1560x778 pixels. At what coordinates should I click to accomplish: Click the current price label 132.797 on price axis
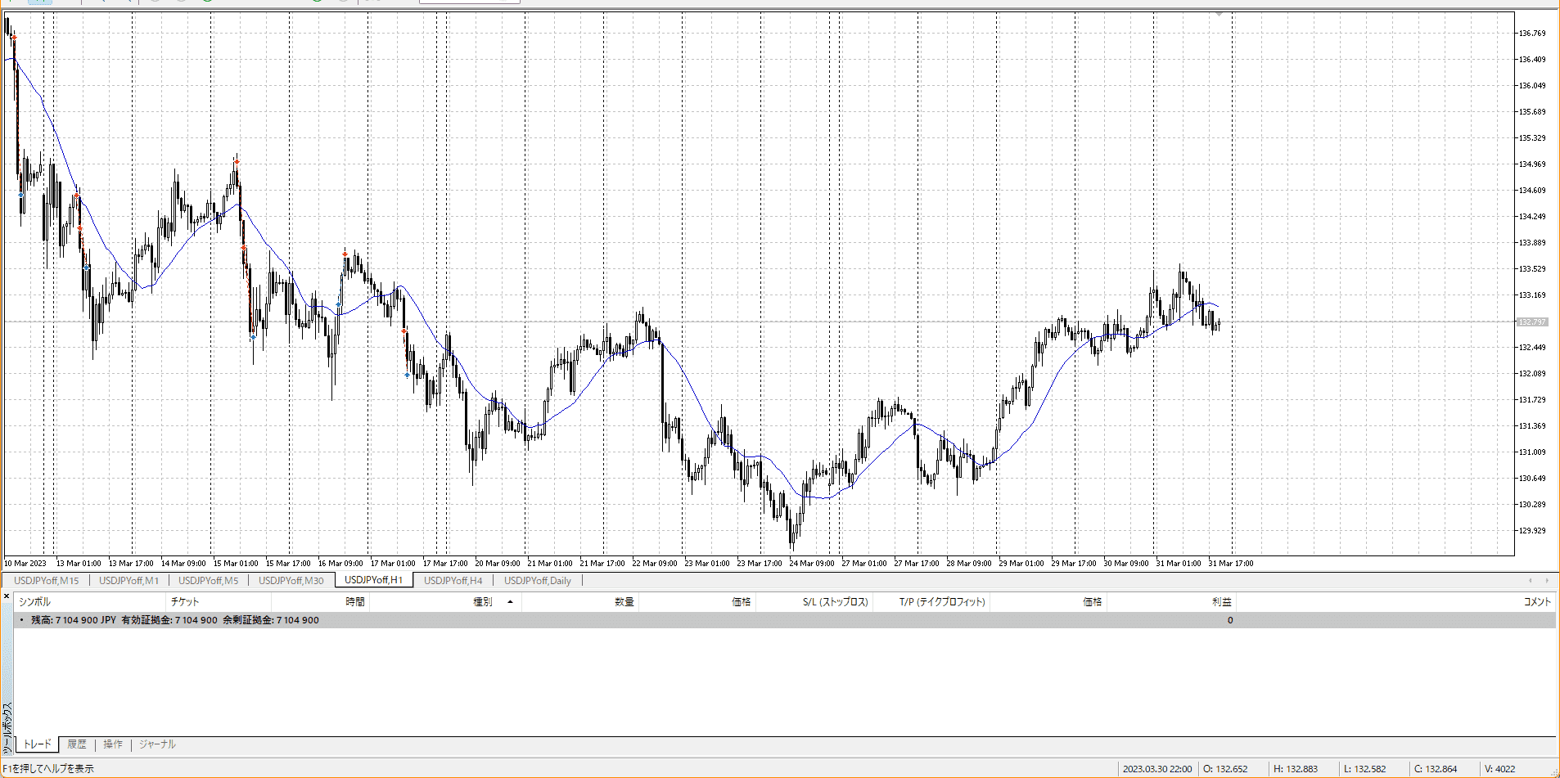1532,322
